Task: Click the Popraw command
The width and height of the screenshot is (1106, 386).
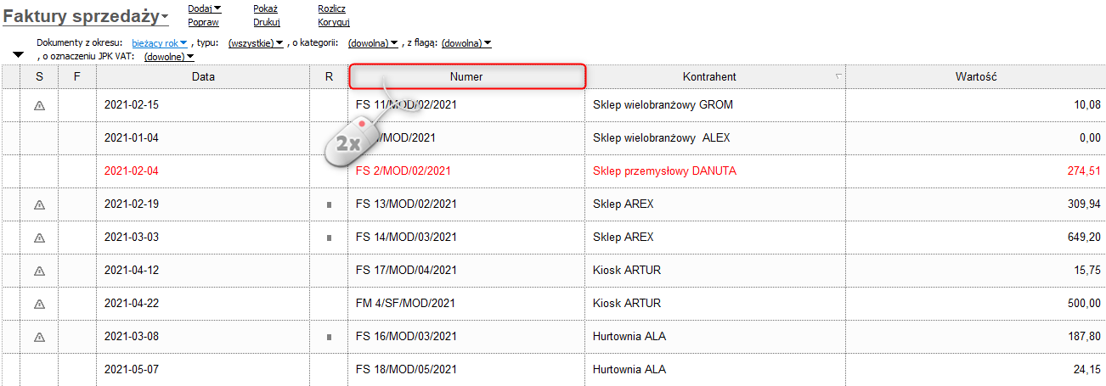Action: [203, 23]
